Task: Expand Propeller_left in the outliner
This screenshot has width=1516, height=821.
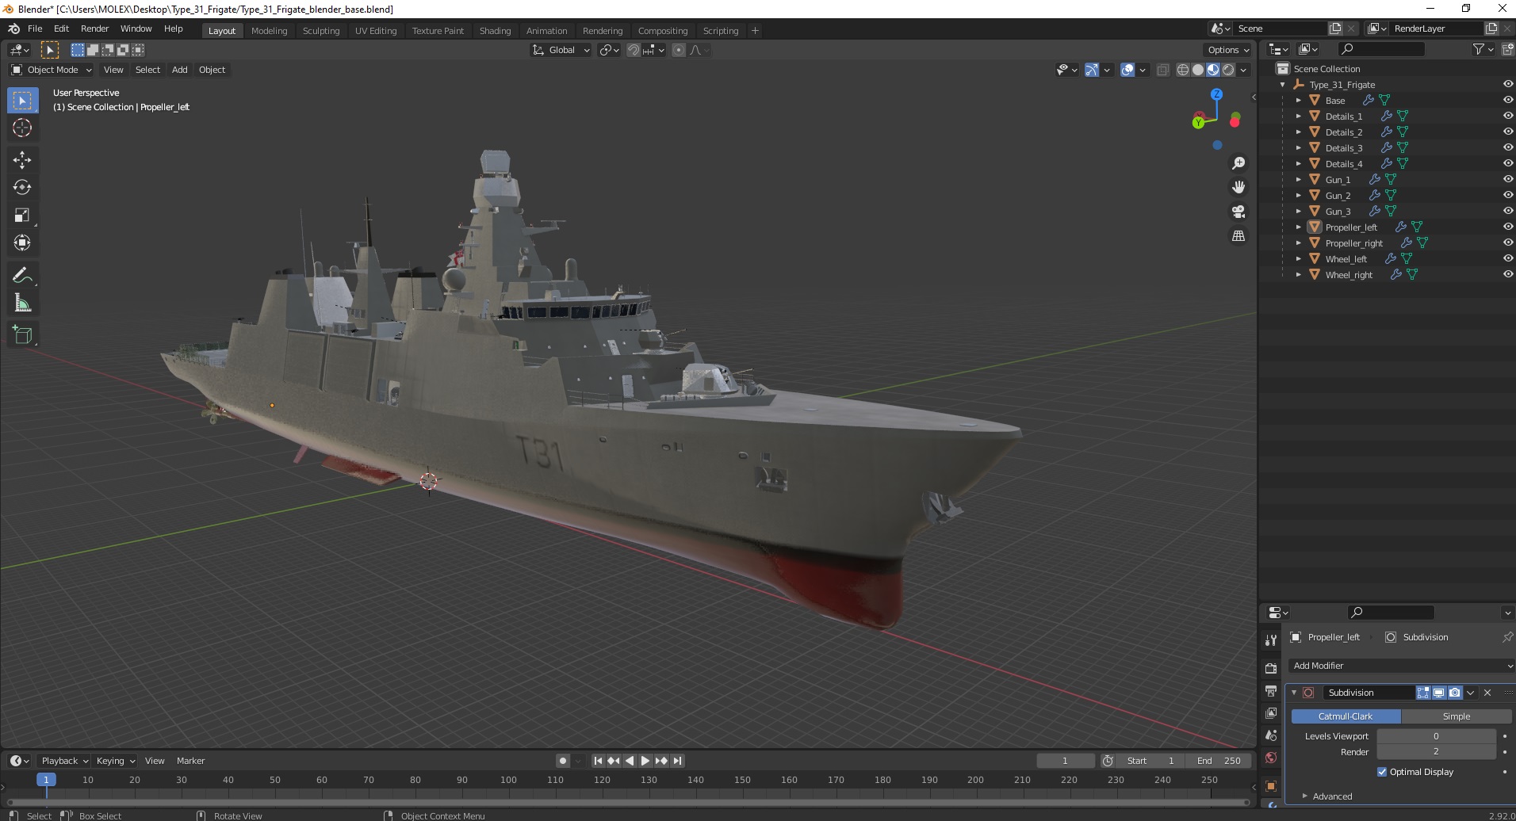Action: click(x=1298, y=227)
